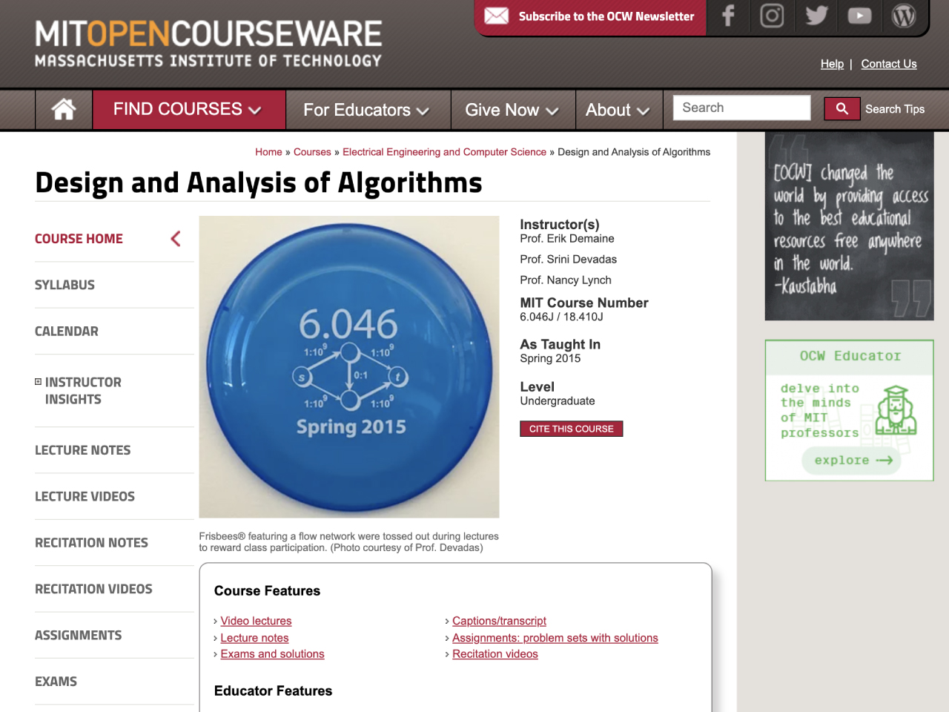Open the Search Tips link
Image resolution: width=949 pixels, height=712 pixels.
[x=895, y=109]
